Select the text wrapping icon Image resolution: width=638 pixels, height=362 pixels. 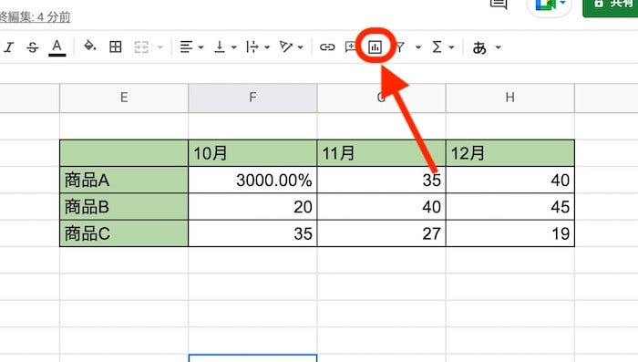(x=252, y=47)
